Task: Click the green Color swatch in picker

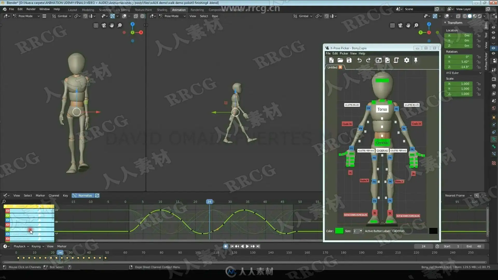Action: [339, 231]
